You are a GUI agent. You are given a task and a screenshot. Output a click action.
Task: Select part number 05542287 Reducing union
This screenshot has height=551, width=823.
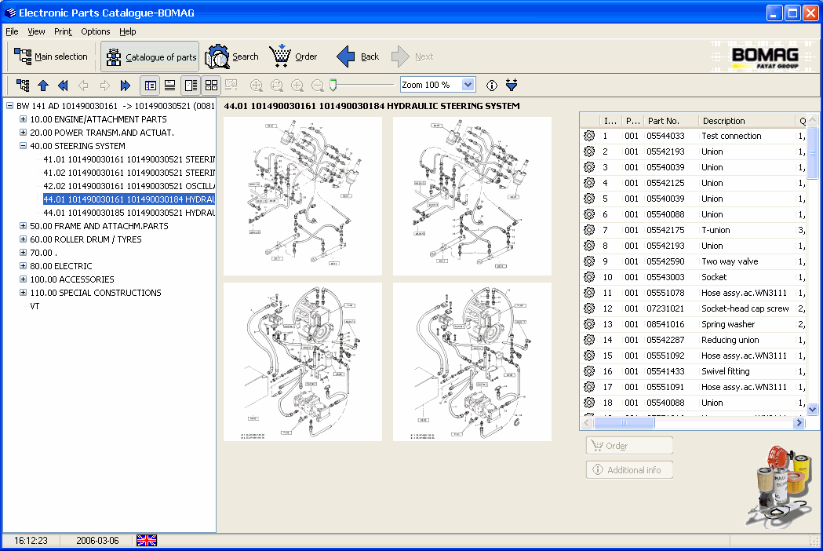694,340
